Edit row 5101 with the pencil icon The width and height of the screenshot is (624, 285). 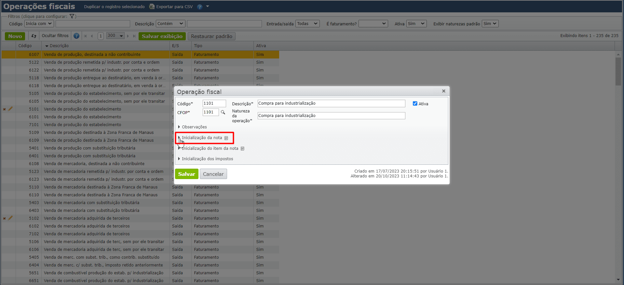point(10,109)
